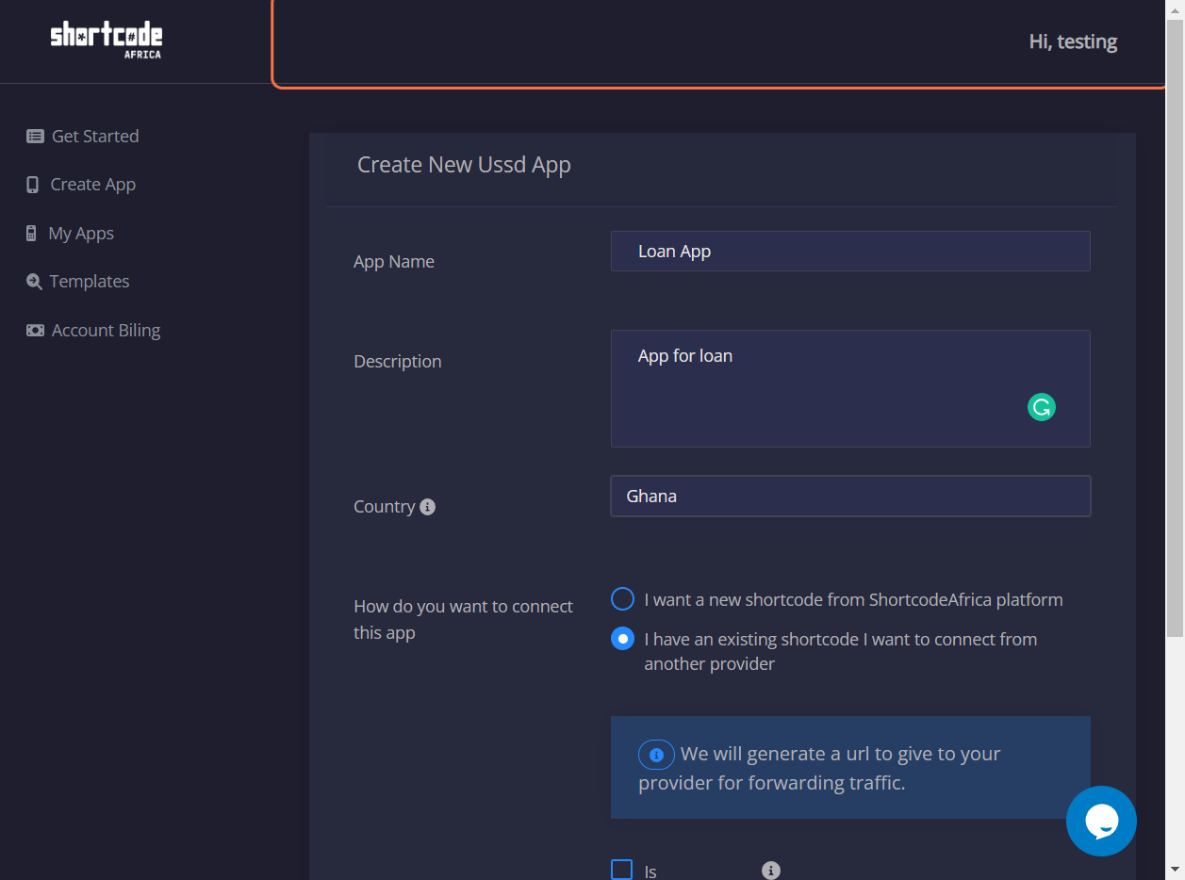Image resolution: width=1185 pixels, height=880 pixels.
Task: Open Account Biling section
Action: pos(93,331)
